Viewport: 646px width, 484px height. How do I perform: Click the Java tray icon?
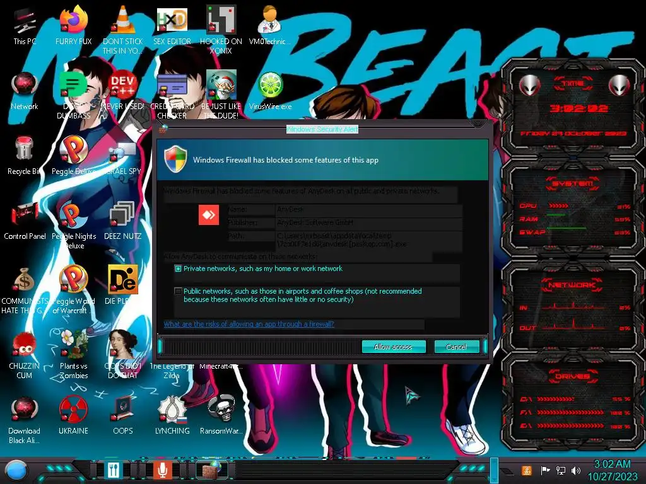[527, 470]
